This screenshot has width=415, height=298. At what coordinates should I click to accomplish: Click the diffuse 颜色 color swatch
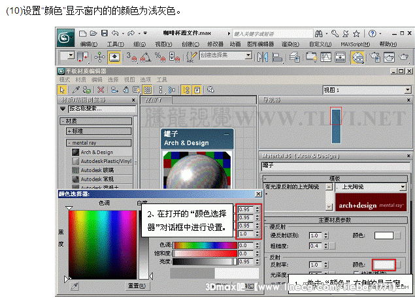[x=384, y=235]
